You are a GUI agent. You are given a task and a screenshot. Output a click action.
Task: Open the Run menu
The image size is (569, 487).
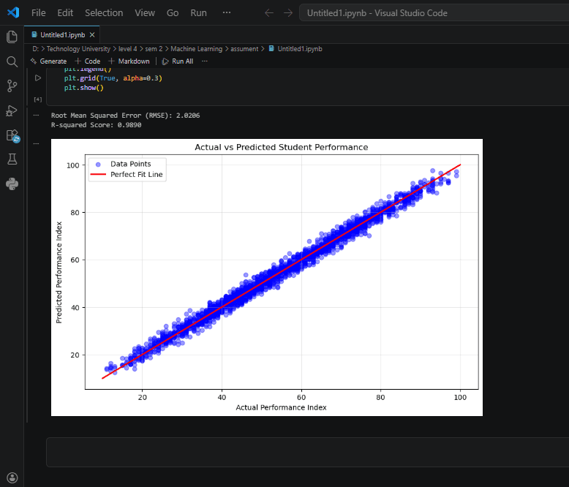[198, 13]
